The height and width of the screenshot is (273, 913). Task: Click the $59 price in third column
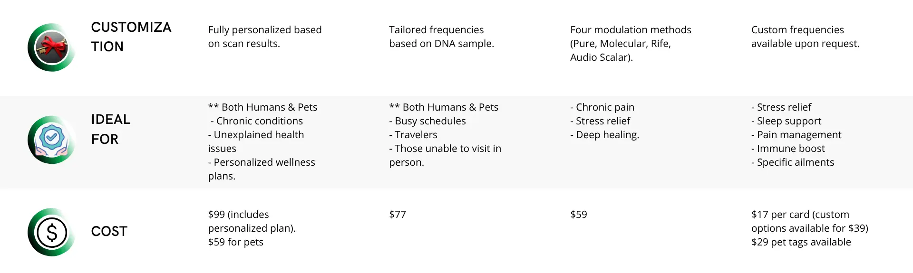[x=579, y=215]
